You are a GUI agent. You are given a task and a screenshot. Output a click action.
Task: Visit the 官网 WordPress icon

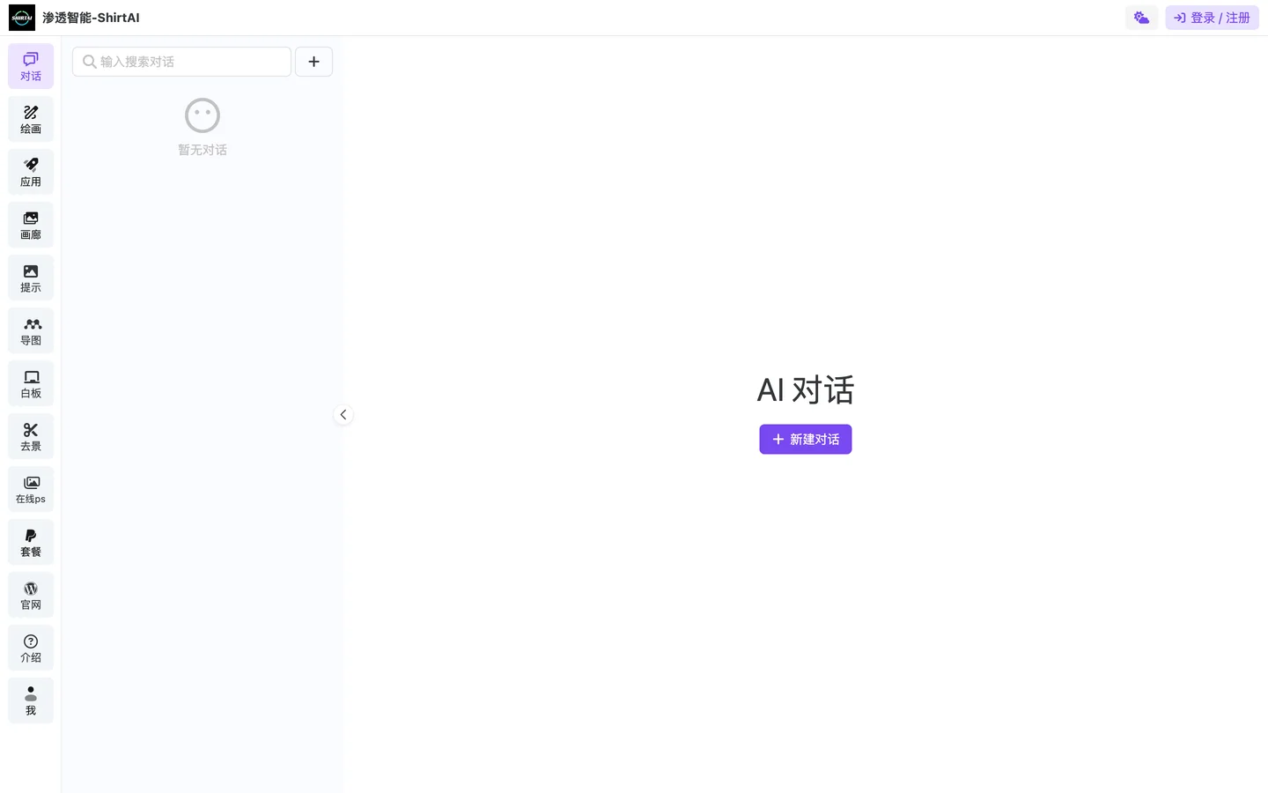tap(31, 595)
